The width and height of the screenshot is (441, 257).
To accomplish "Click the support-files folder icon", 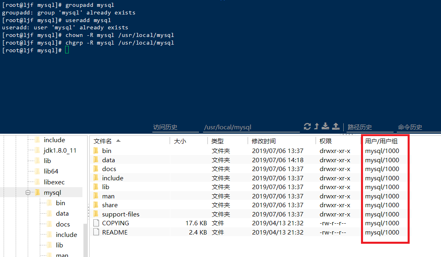I will coord(96,214).
